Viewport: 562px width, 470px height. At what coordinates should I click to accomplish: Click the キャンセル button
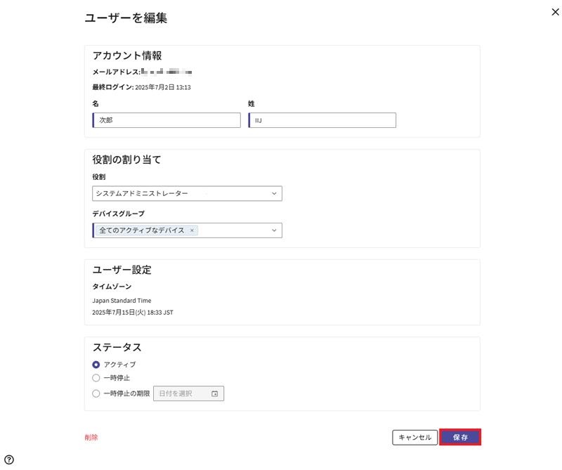[x=415, y=437]
